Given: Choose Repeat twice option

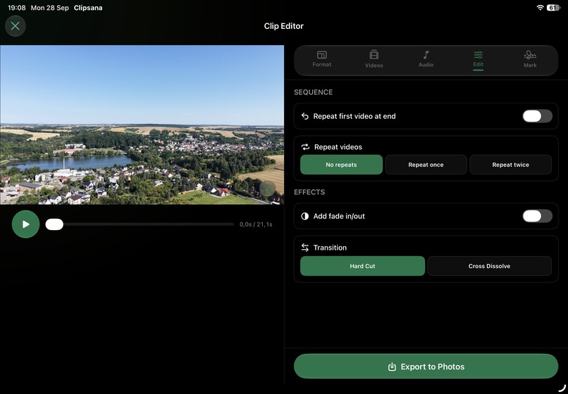Looking at the screenshot, I should point(510,165).
